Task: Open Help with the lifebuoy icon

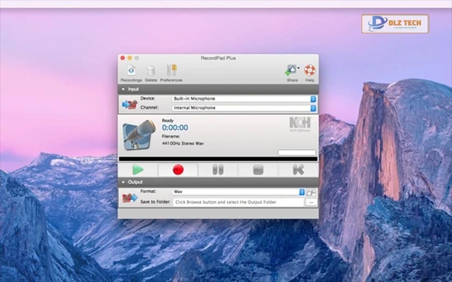Action: [310, 71]
